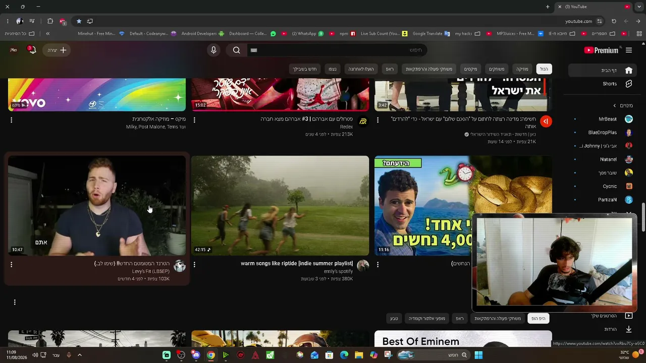Open the YouTube guide hamburger menu

click(629, 50)
